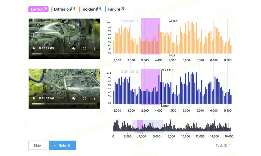
Task: Select the pink labeled region in Sensor 1 chart
Action: click(x=151, y=36)
